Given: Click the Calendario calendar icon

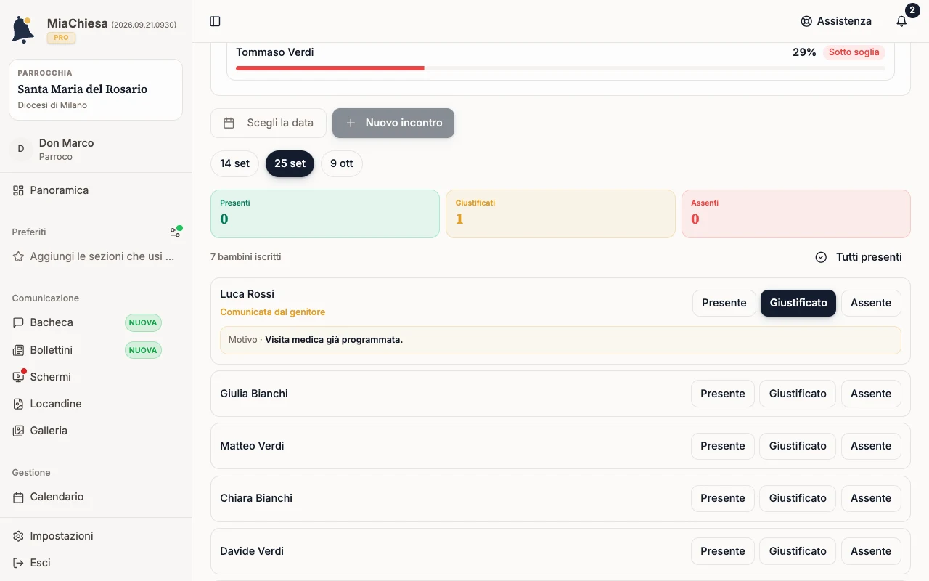Looking at the screenshot, I should point(18,497).
